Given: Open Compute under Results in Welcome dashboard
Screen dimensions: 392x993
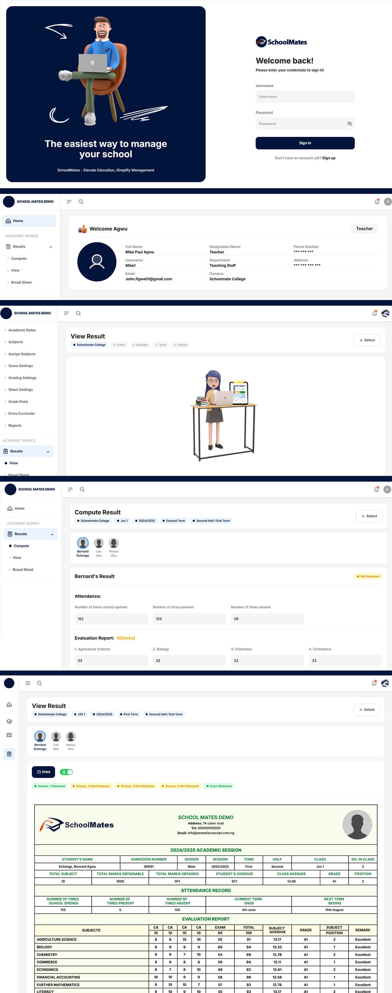Looking at the screenshot, I should coord(19,259).
